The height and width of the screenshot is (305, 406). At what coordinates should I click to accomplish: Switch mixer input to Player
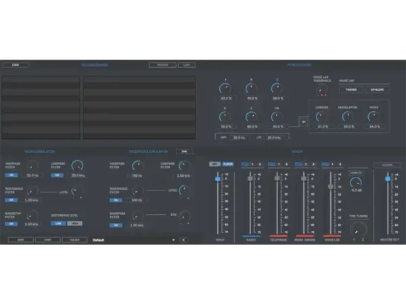(x=228, y=164)
